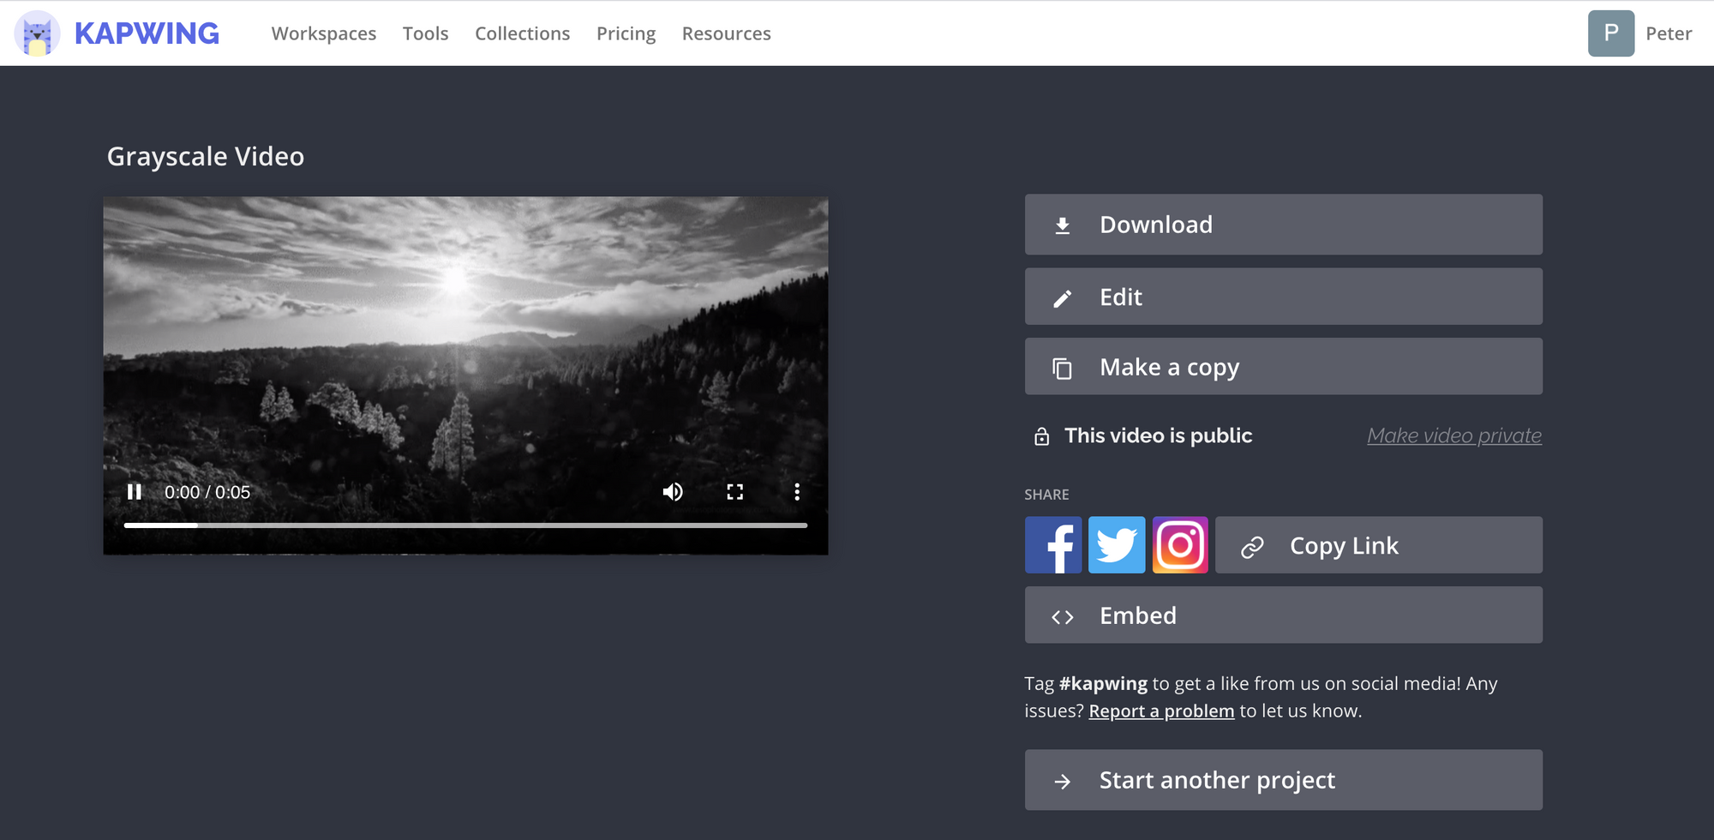
Task: Seek on the video progress bar
Action: pyautogui.click(x=465, y=525)
